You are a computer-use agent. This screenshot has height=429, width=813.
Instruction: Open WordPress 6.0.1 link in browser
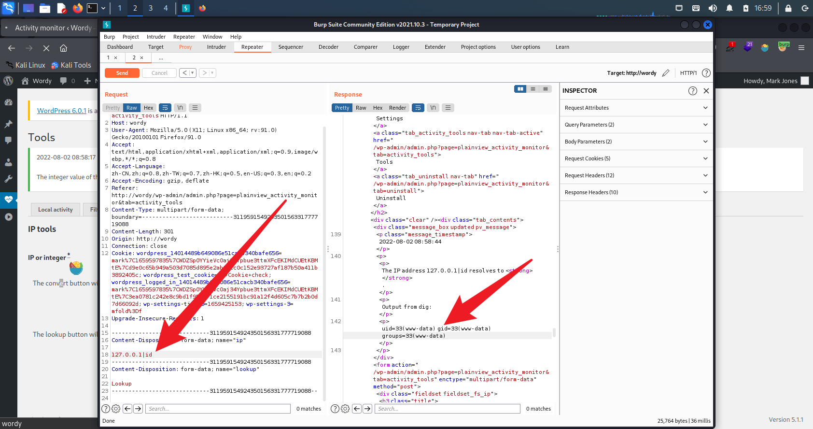pos(62,111)
